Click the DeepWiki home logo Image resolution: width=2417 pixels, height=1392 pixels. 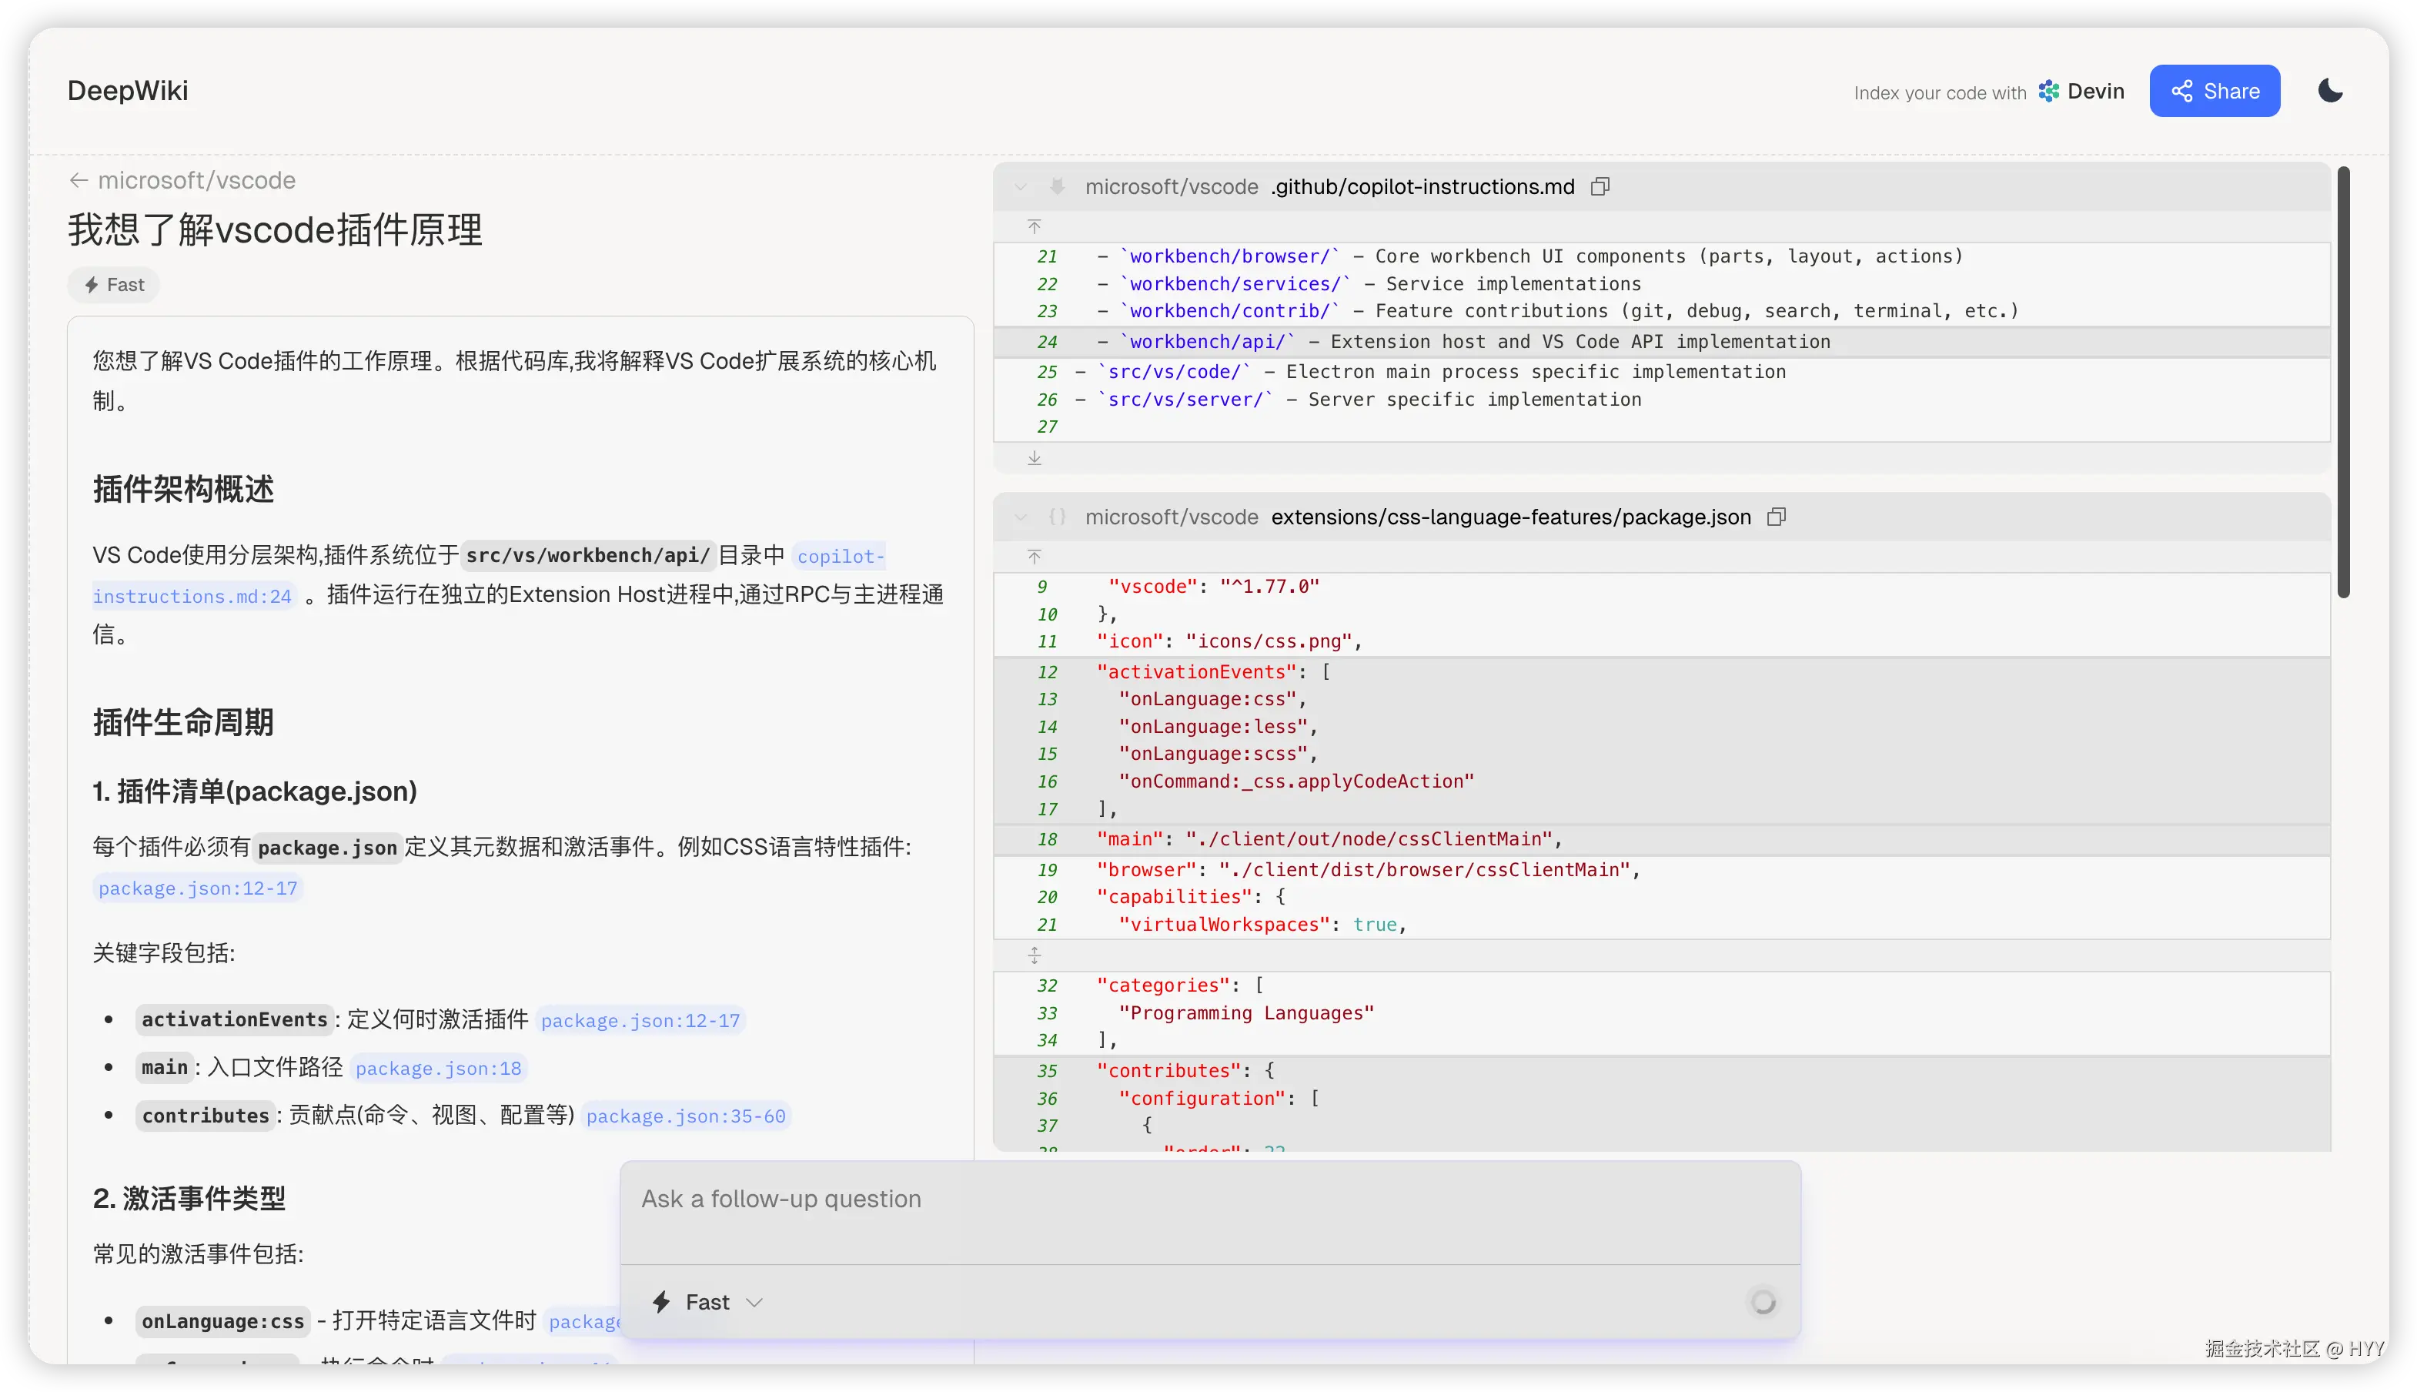pyautogui.click(x=128, y=91)
